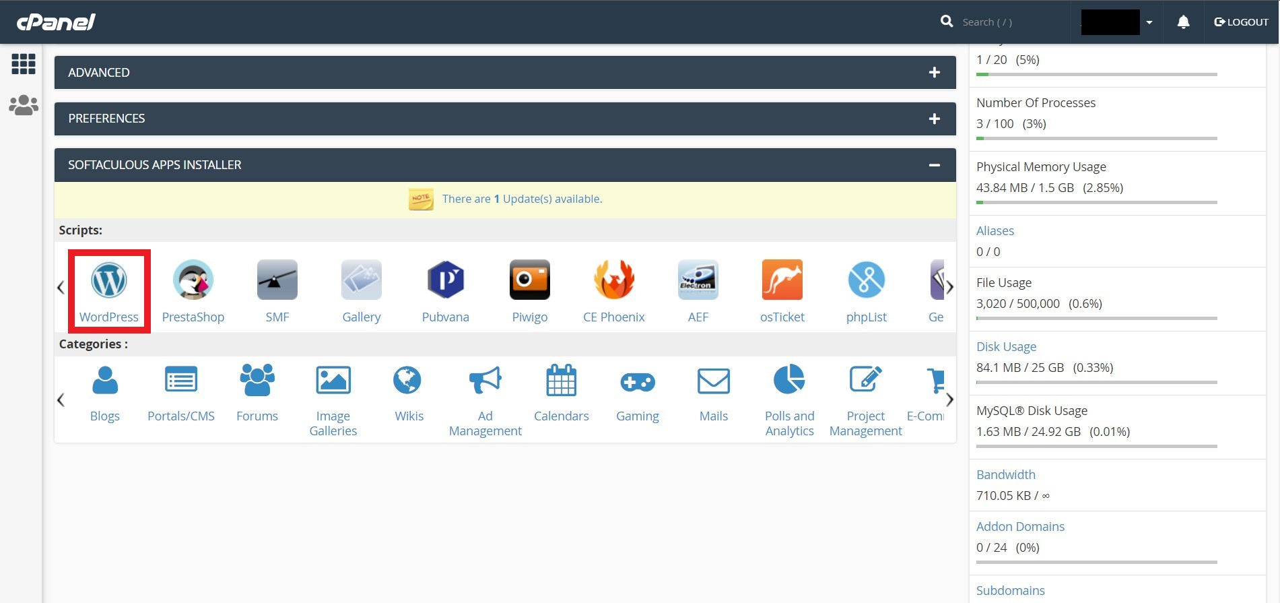Select the '84.1 MB / 25 GB' value
Screen dimensions: 1280x603
tap(1020, 368)
